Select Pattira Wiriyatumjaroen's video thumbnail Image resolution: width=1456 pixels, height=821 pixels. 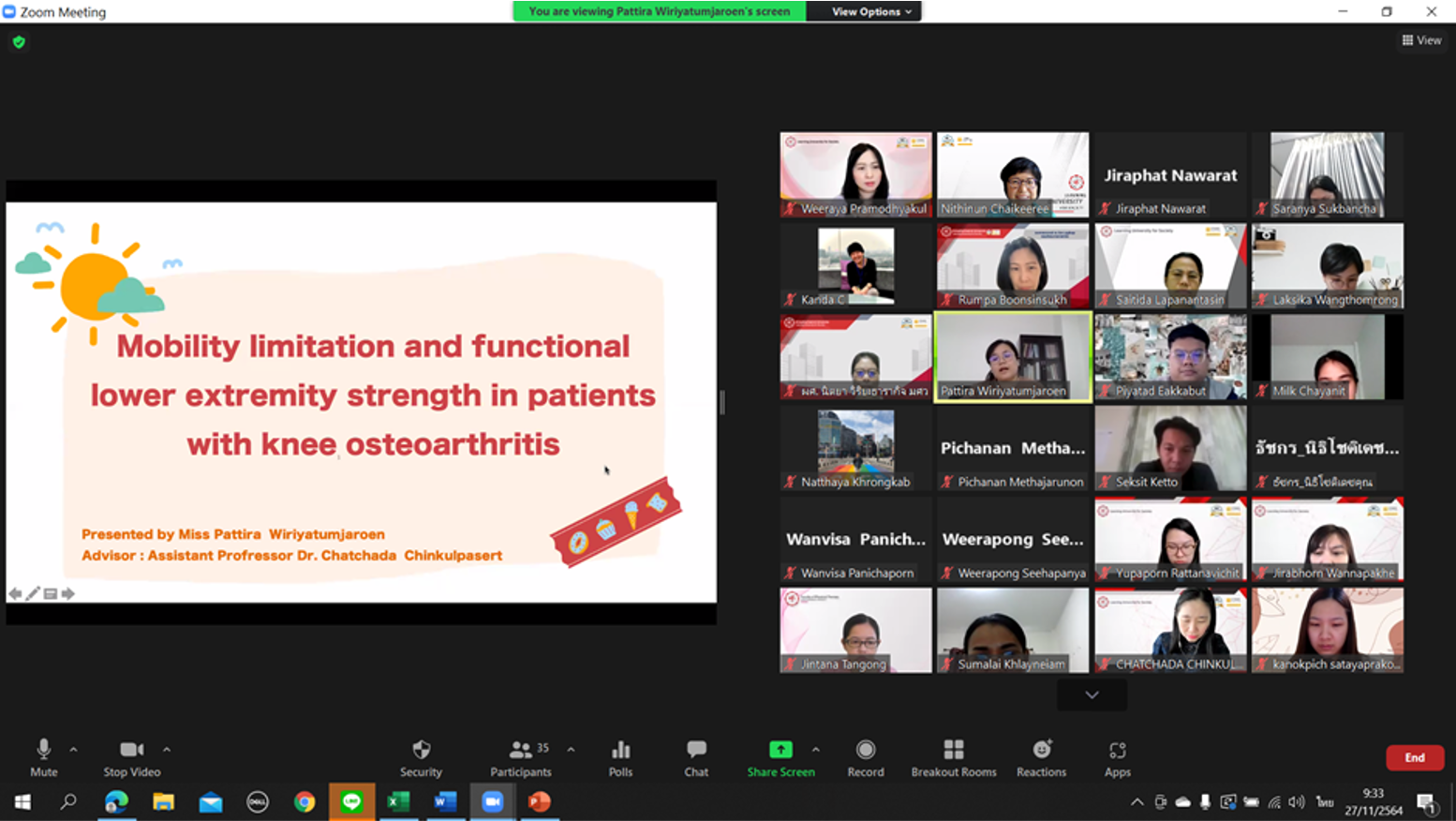1013,357
